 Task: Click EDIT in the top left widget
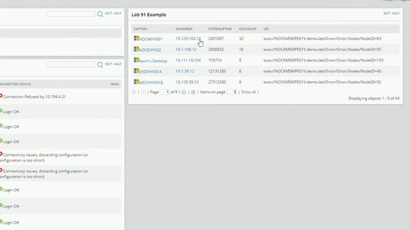click(x=108, y=13)
